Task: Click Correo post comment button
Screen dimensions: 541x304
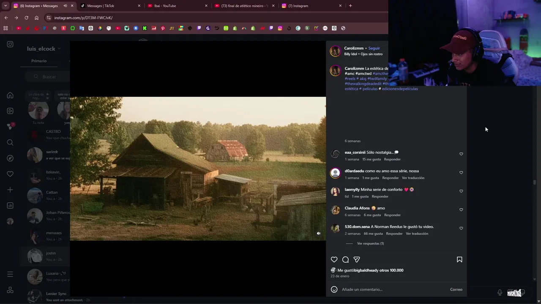Action: pyautogui.click(x=456, y=289)
